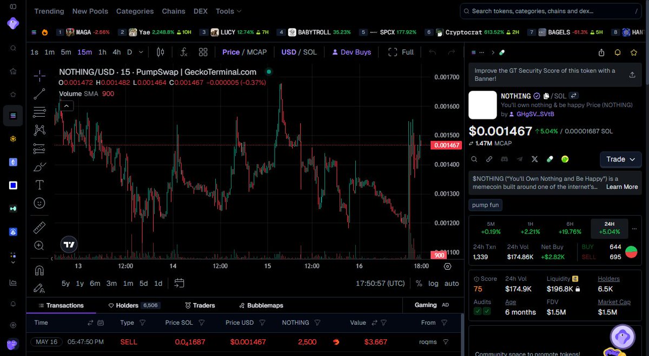This screenshot has width=649, height=356.
Task: Swap the NOTHING/SOL pair order
Action: click(x=574, y=96)
